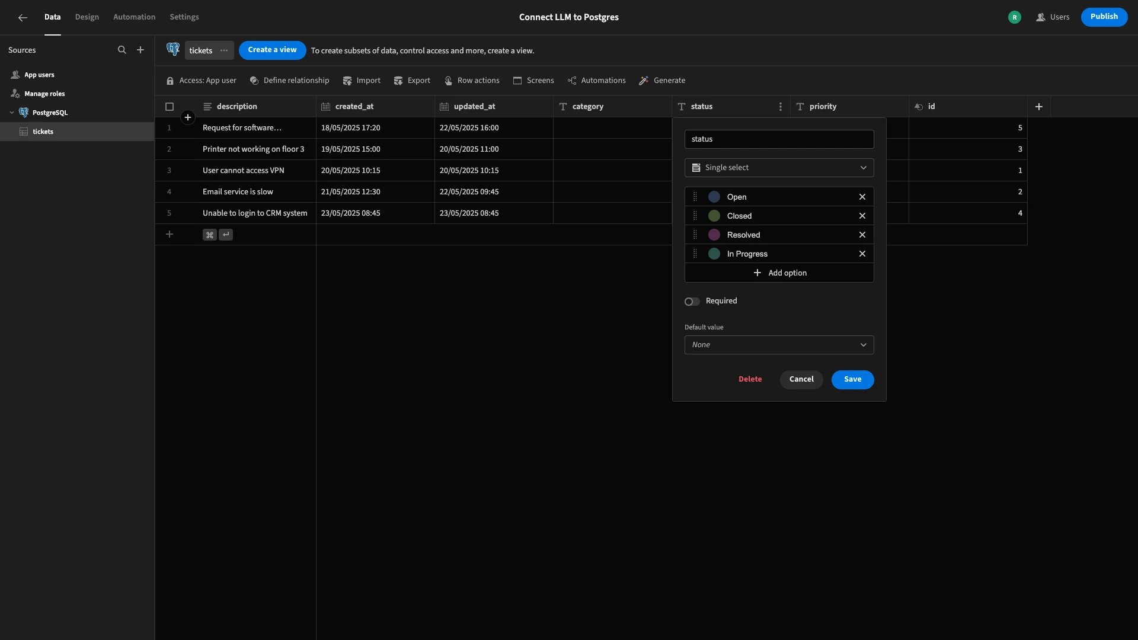Click Add option button
The image size is (1138, 640).
point(779,273)
